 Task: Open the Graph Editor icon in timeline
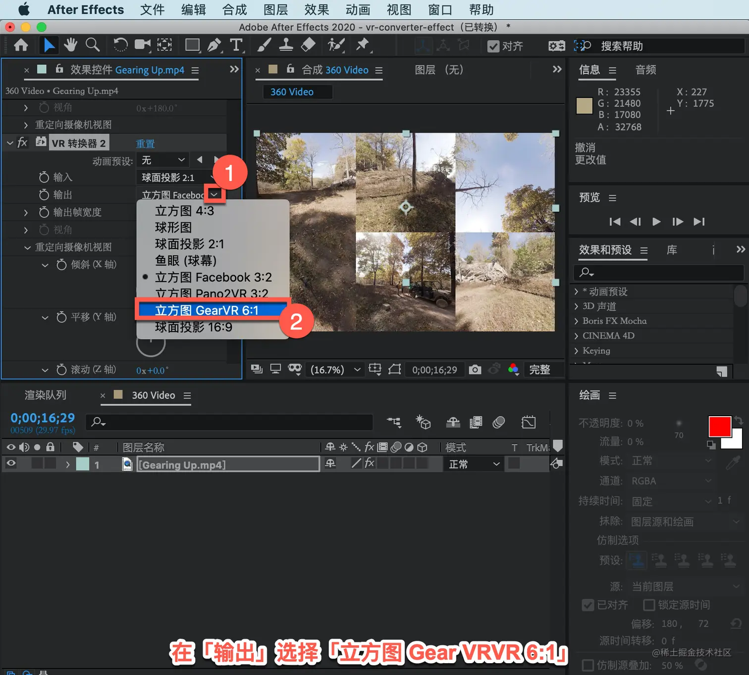529,422
